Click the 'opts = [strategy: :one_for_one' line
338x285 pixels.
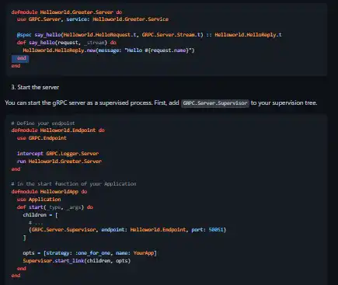tap(89, 253)
